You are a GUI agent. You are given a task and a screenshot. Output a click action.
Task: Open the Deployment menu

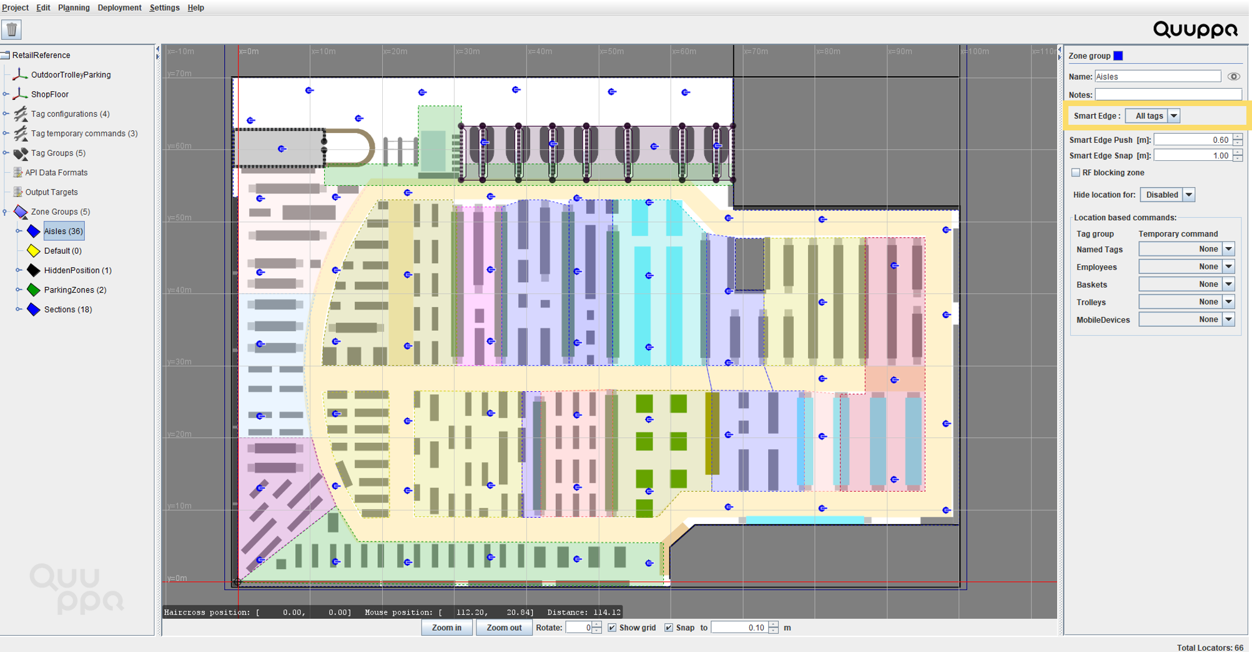(x=119, y=7)
